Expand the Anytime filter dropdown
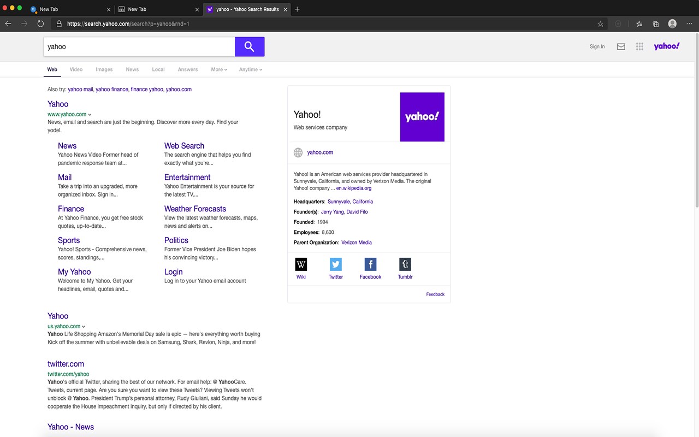This screenshot has height=437, width=699. (x=251, y=69)
